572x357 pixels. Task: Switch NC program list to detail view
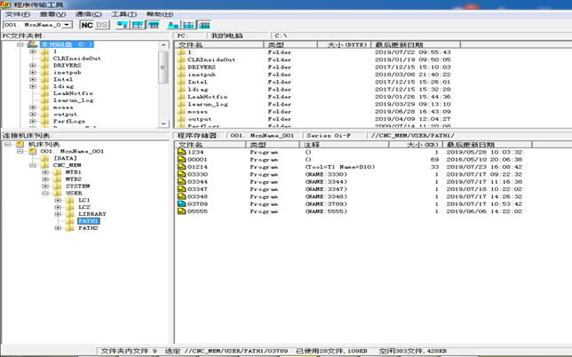pos(204,25)
